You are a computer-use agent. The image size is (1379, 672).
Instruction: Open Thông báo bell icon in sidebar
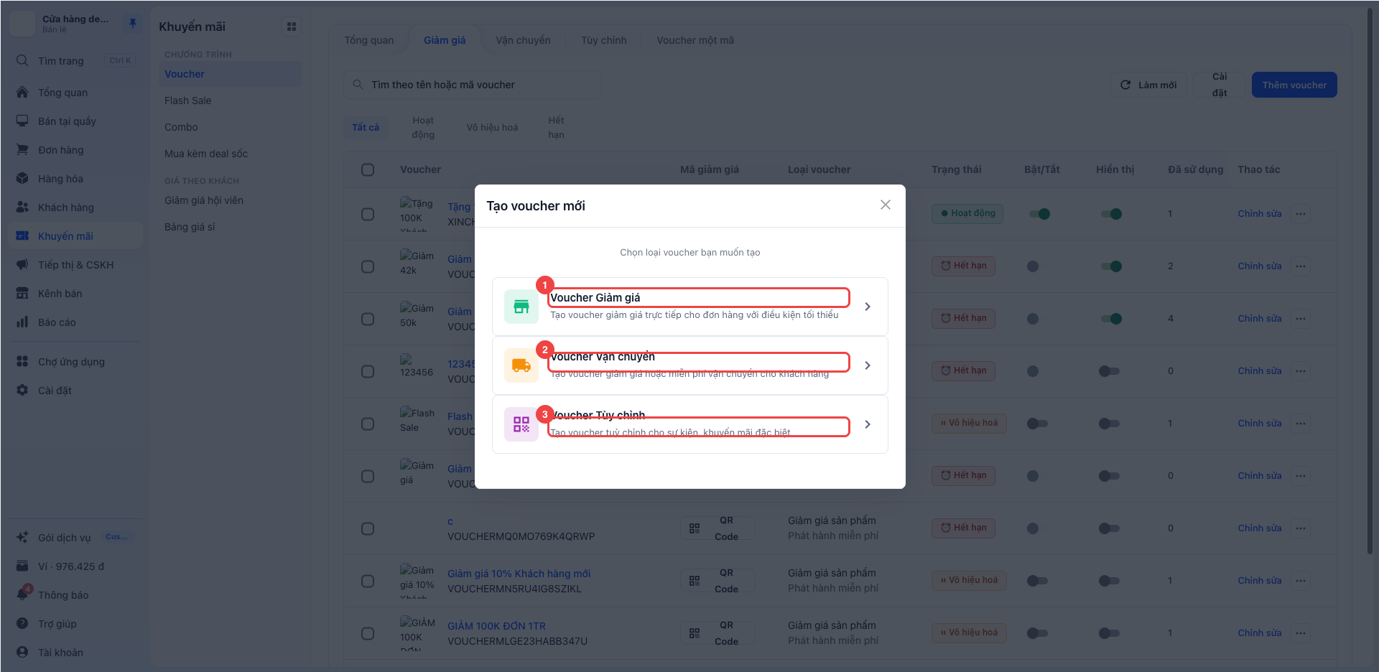coord(23,594)
